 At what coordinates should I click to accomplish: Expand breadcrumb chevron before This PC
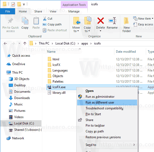point(36,43)
